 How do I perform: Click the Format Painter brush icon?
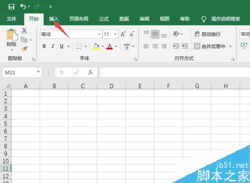pyautogui.click(x=24, y=49)
